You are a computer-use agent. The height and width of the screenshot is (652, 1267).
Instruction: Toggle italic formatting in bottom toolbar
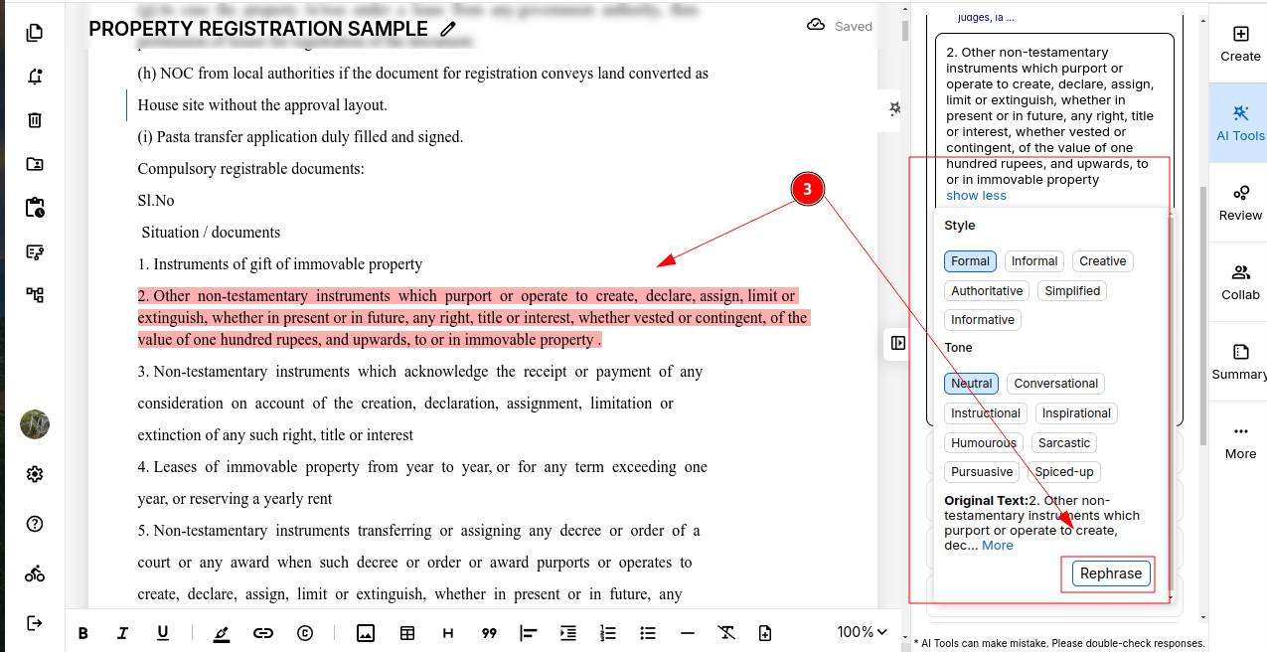coord(123,633)
